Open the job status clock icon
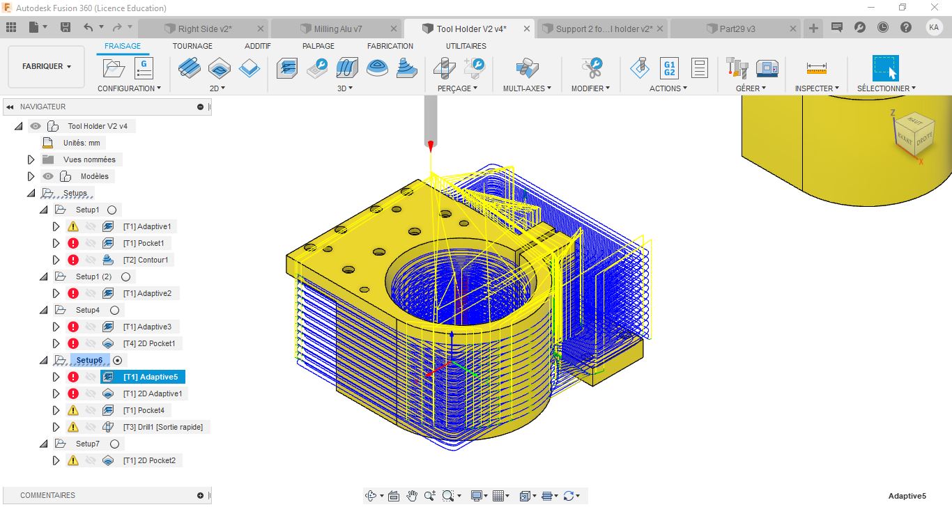This screenshot has width=952, height=507. tap(883, 27)
